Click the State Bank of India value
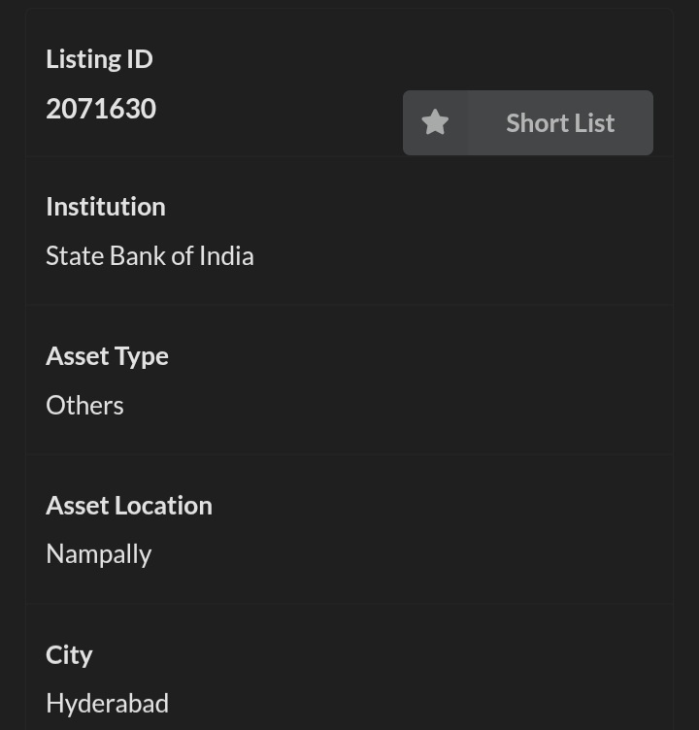This screenshot has height=730, width=699. click(150, 256)
